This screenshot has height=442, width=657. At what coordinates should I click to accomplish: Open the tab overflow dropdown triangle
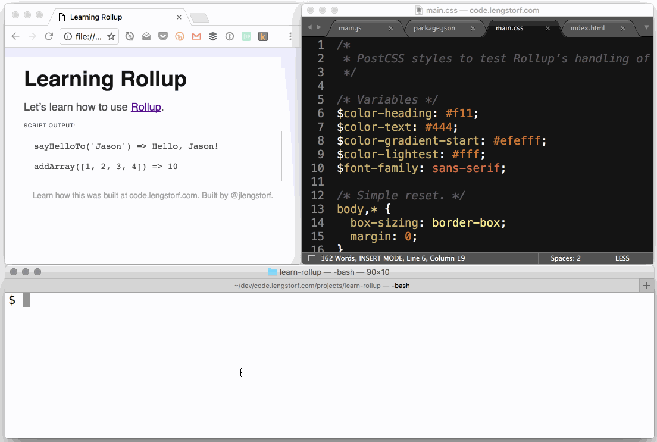[647, 27]
